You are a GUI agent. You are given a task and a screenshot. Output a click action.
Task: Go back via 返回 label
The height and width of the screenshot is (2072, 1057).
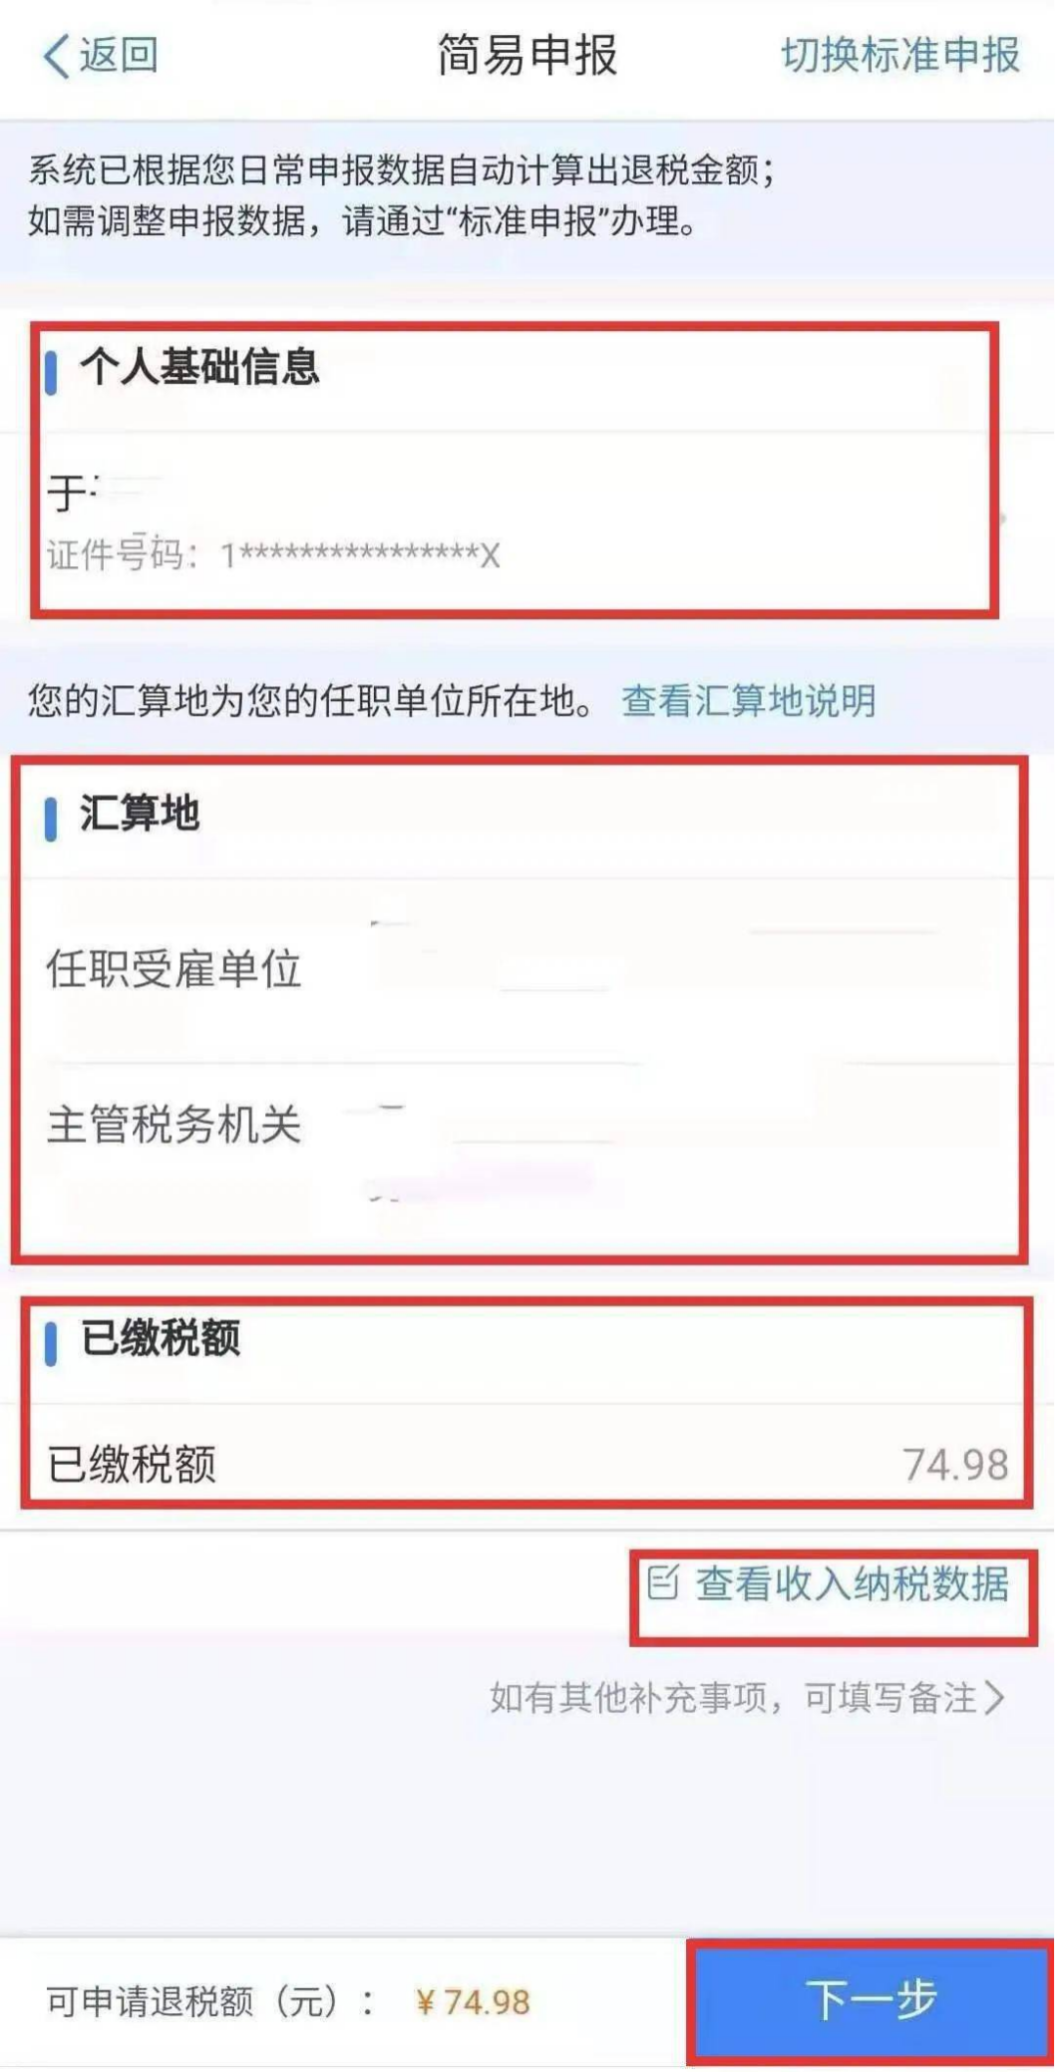118,55
